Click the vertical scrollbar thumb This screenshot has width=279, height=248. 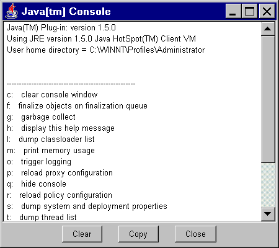tap(268, 99)
